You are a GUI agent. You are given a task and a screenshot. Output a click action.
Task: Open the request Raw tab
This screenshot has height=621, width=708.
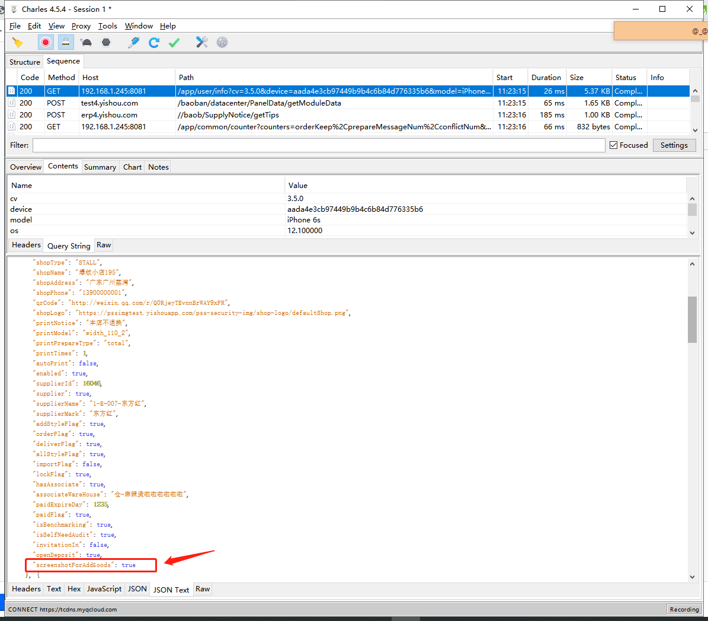coord(104,244)
